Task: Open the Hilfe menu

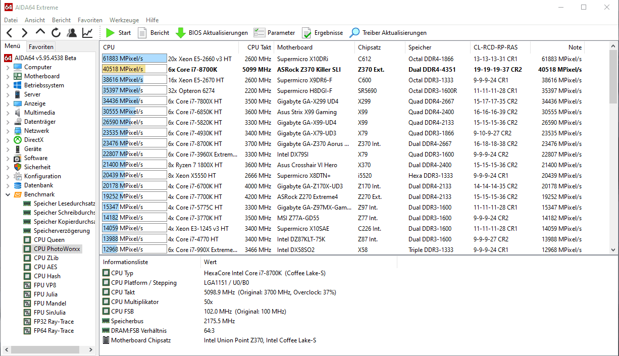Action: (152, 20)
